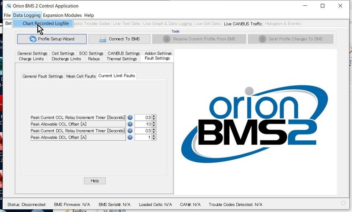Click Loaded Cells: N/A status text
The width and height of the screenshot is (352, 212).
click(x=155, y=205)
